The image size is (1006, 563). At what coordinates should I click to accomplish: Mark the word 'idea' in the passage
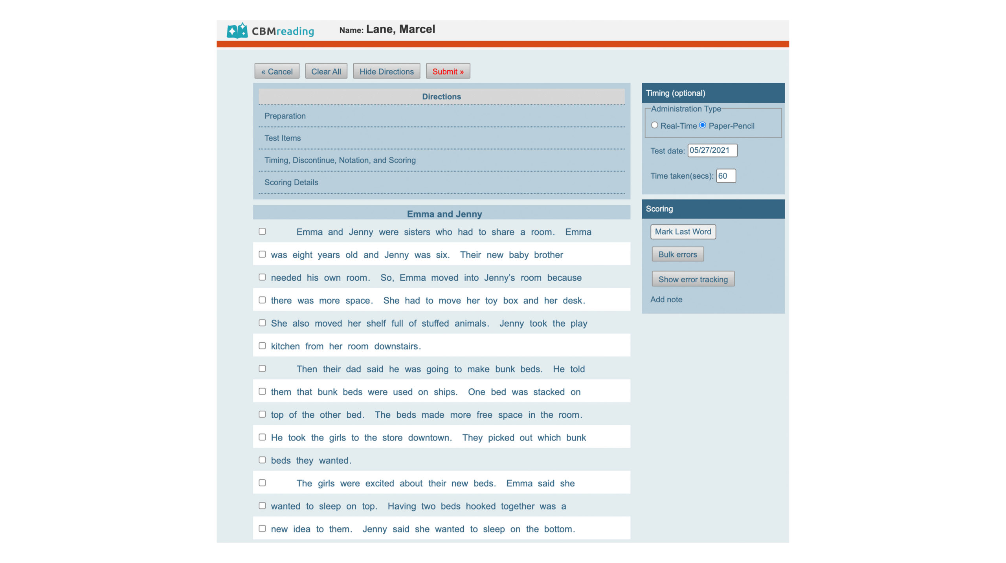coord(301,529)
